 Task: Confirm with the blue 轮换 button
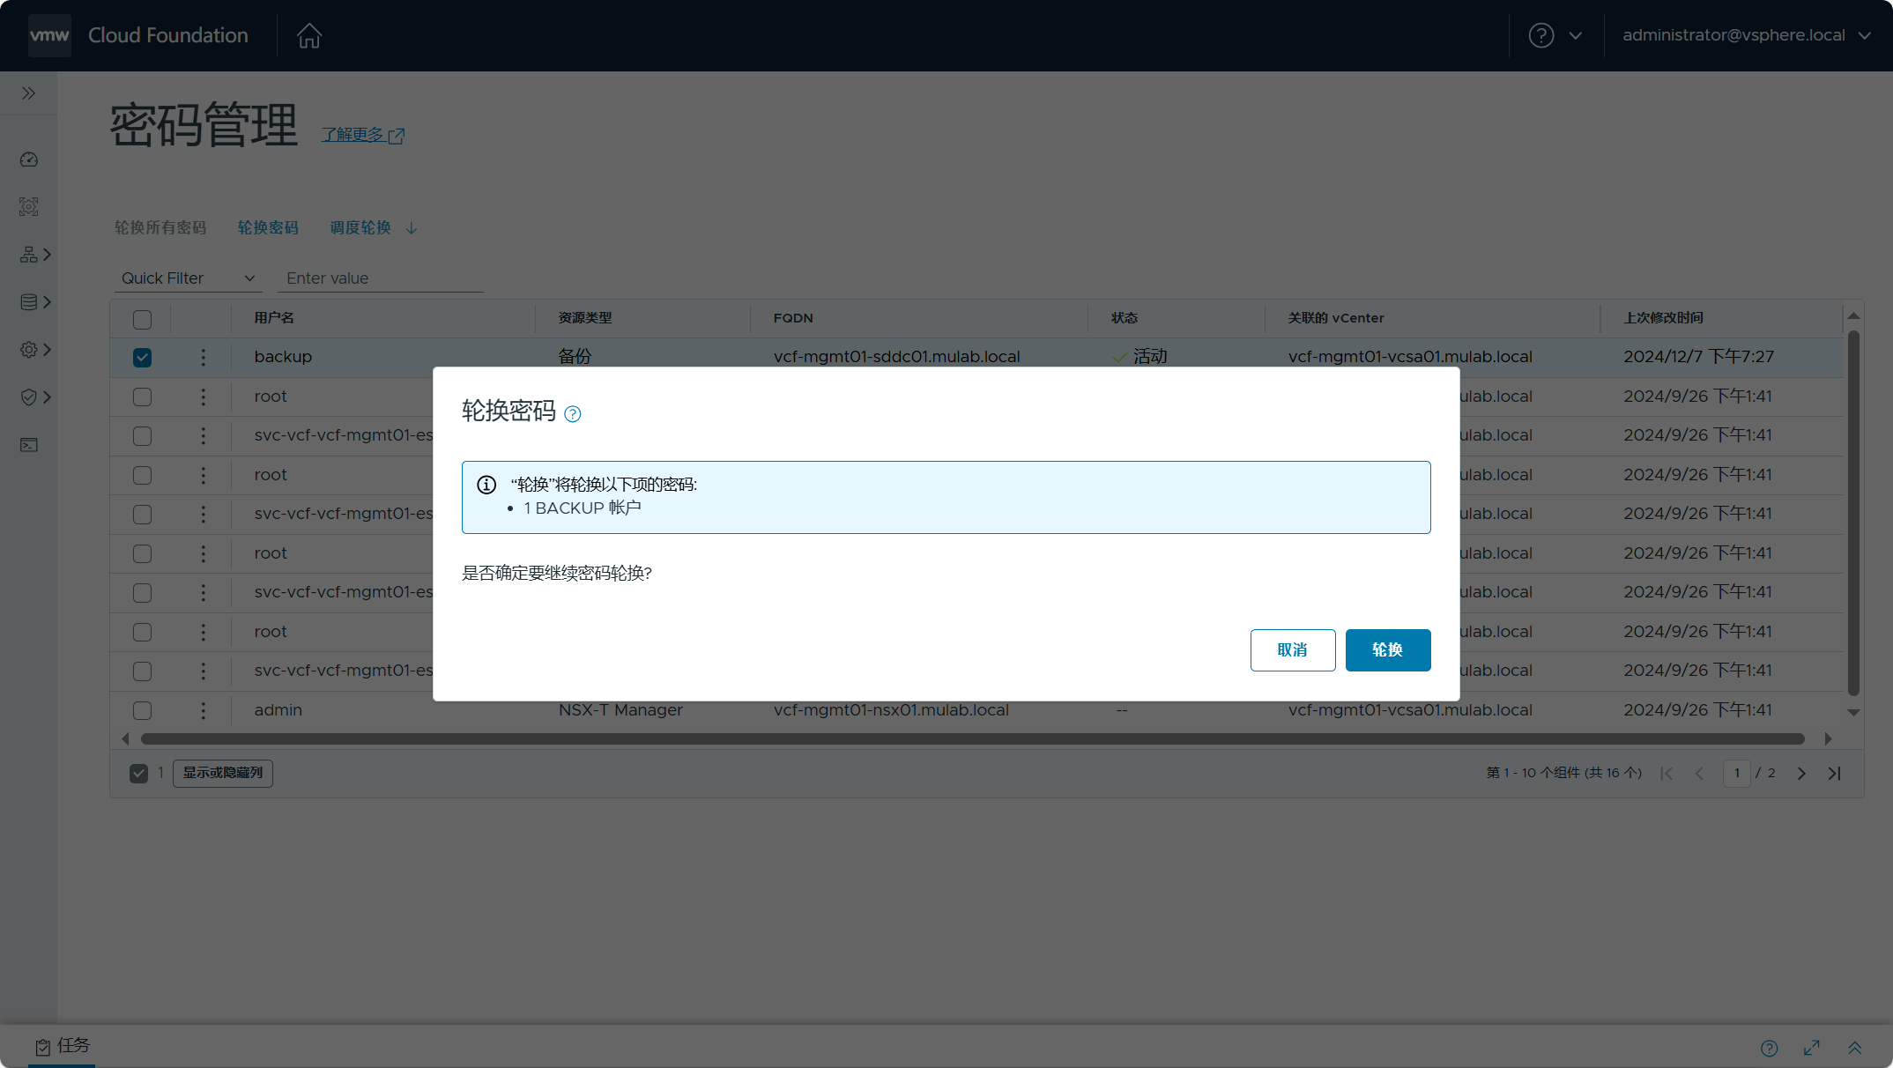click(x=1388, y=650)
